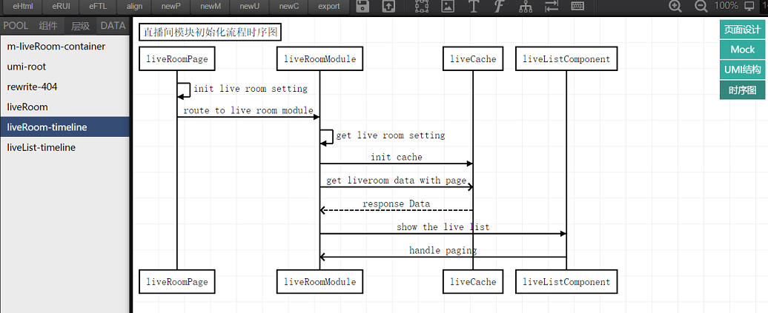Click the export button
The image size is (768, 313).
coord(329,7)
